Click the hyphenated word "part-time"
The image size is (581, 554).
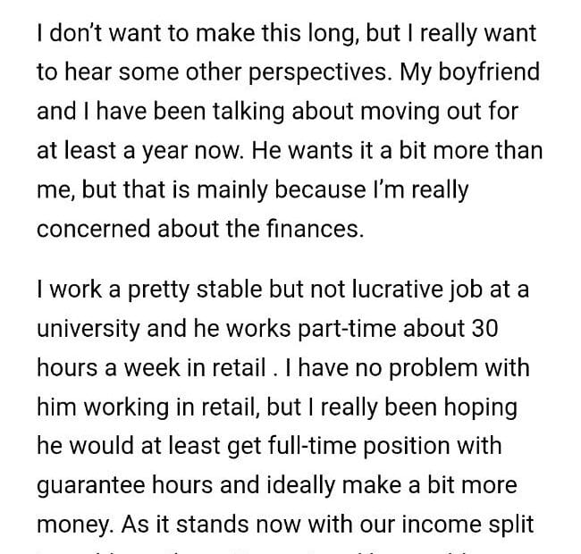[x=339, y=327]
